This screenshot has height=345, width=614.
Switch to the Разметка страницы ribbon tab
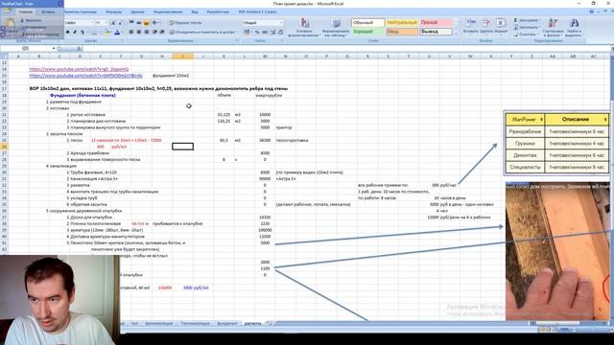80,11
